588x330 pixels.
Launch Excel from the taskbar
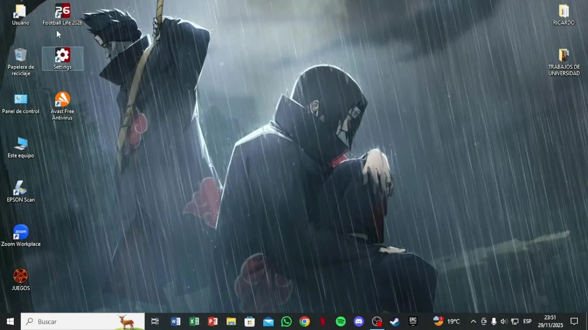click(194, 321)
